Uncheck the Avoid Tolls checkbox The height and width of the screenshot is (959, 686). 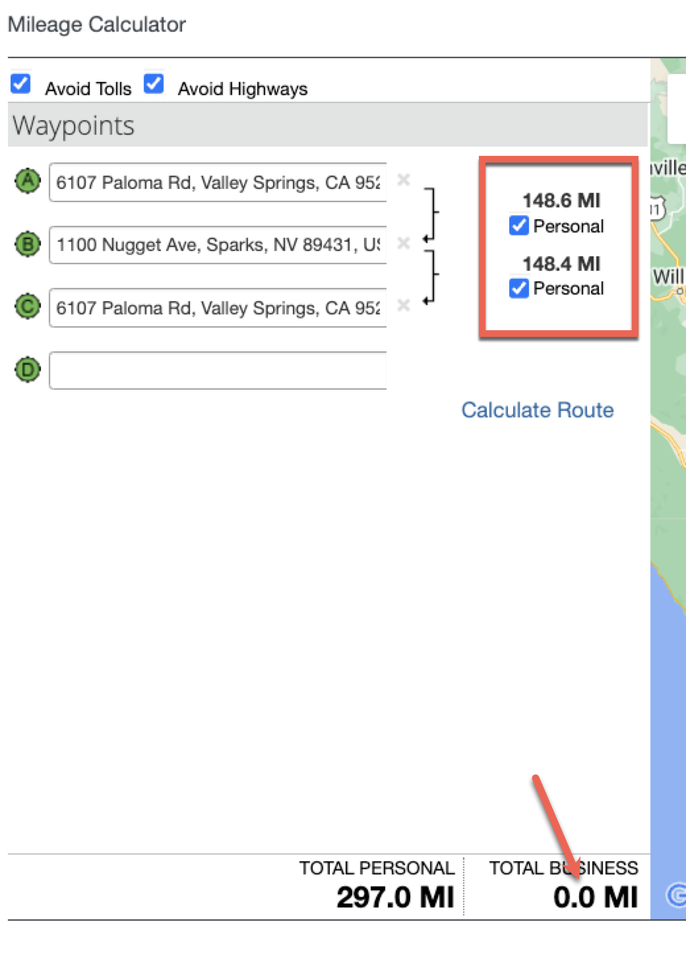(x=21, y=84)
